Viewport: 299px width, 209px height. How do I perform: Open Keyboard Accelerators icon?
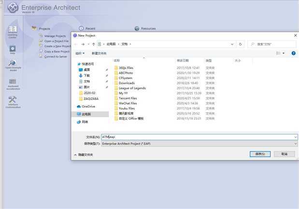13,82
